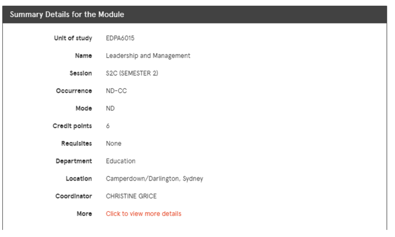Image resolution: width=395 pixels, height=237 pixels.
Task: Click the 'Requisites' field label
Action: click(77, 144)
